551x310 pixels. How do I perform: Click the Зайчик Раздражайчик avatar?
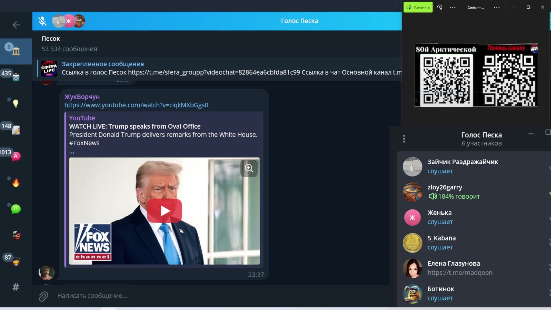point(412,166)
